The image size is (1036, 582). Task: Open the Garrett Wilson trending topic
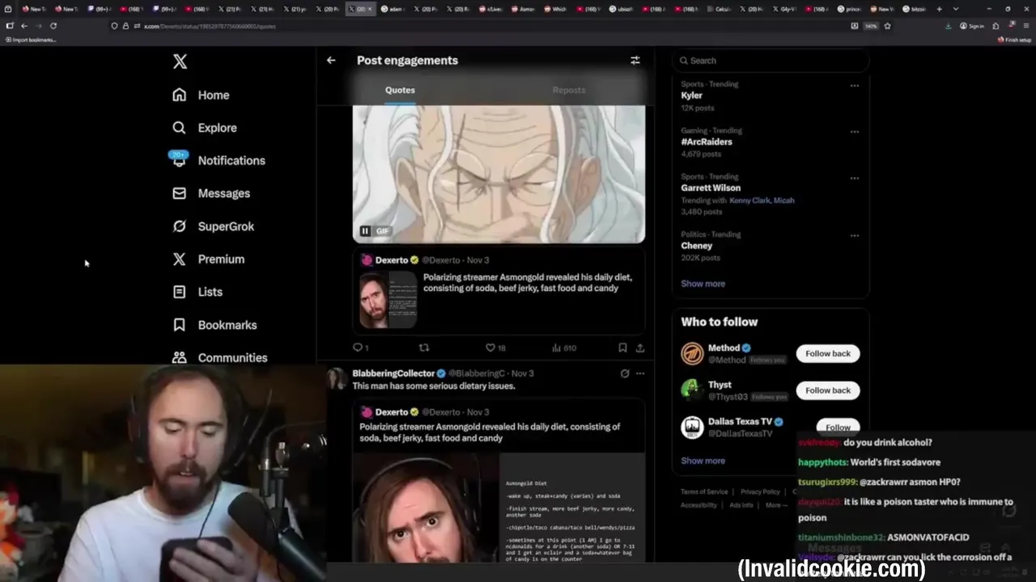pos(711,188)
